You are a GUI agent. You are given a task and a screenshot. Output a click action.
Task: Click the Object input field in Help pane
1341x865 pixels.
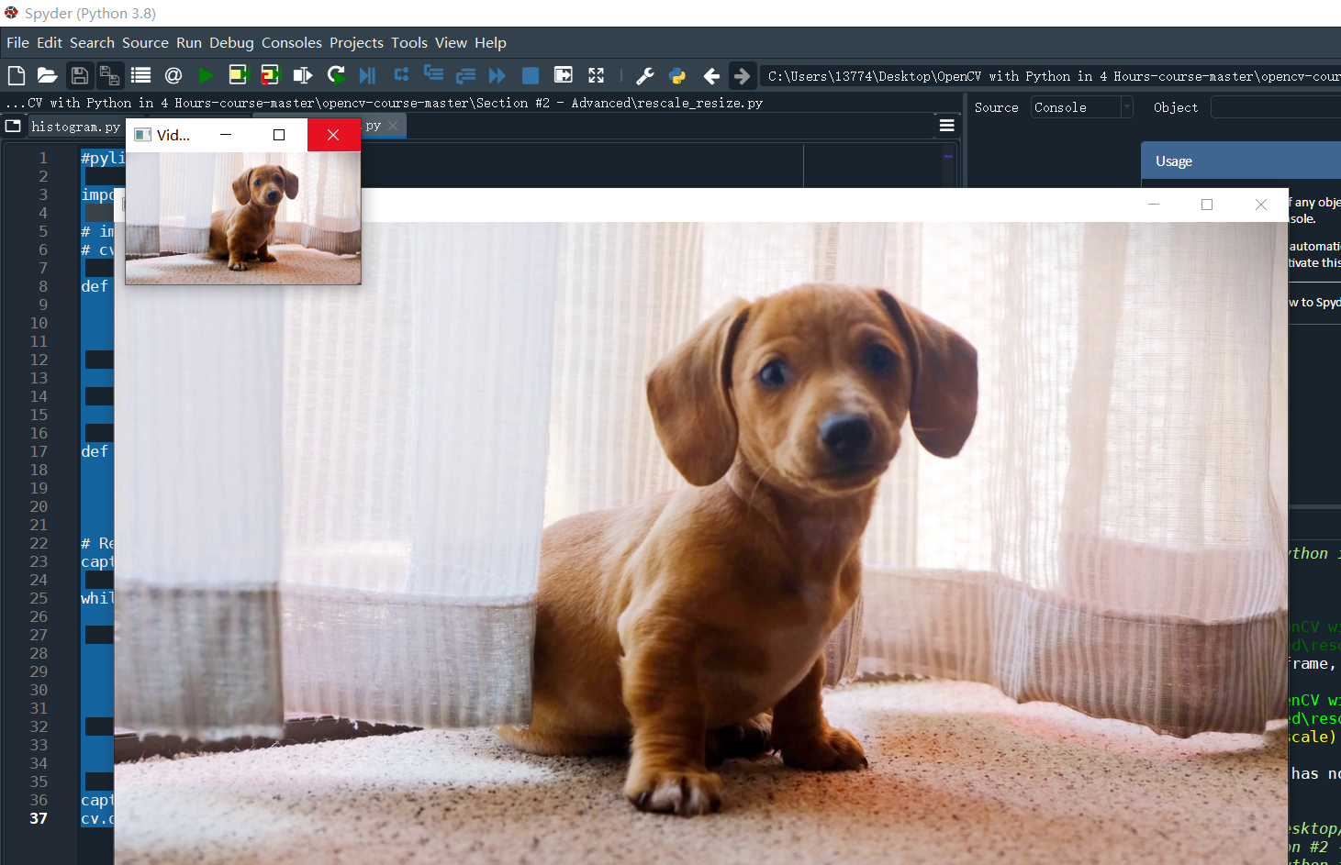tap(1276, 107)
